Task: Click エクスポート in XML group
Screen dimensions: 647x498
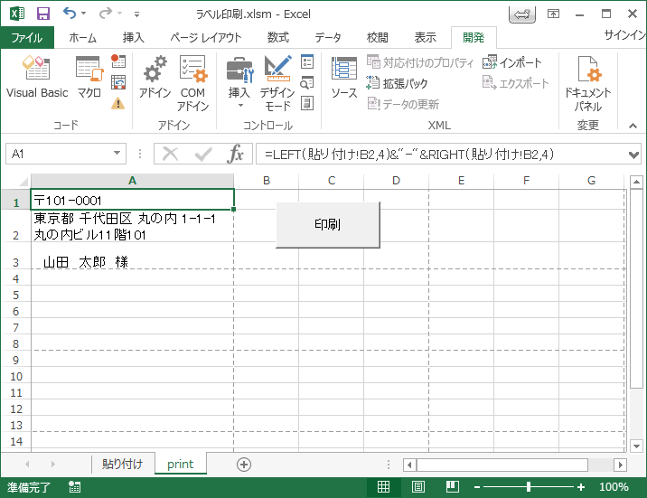Action: tap(515, 83)
